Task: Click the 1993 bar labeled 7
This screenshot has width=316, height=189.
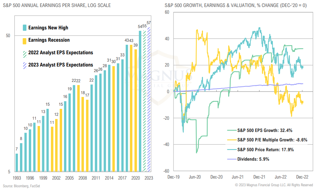Action: point(17,162)
